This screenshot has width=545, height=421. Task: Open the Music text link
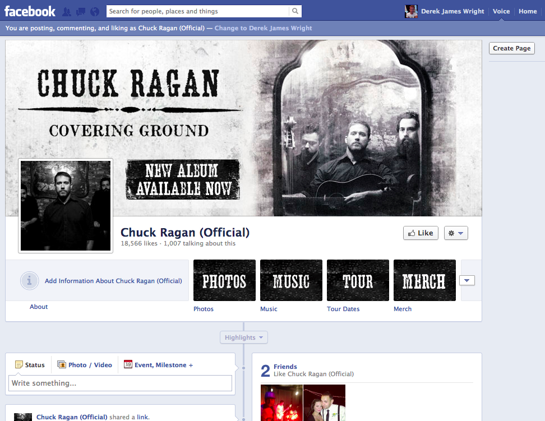[269, 309]
